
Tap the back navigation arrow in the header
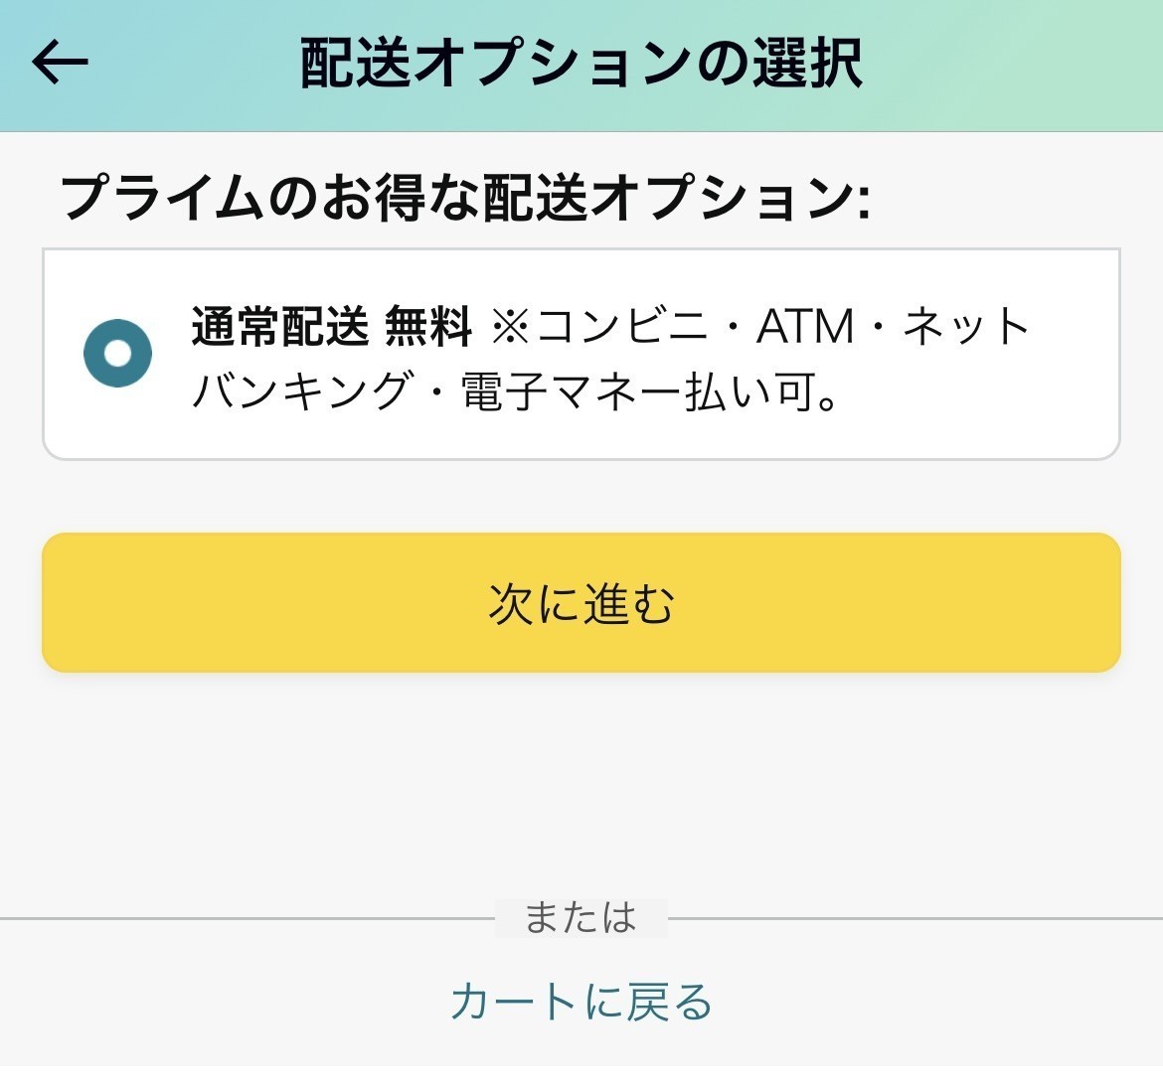tap(58, 62)
